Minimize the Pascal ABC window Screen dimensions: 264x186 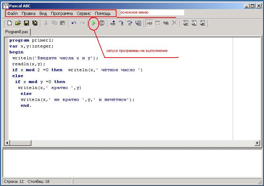(x=247, y=6)
